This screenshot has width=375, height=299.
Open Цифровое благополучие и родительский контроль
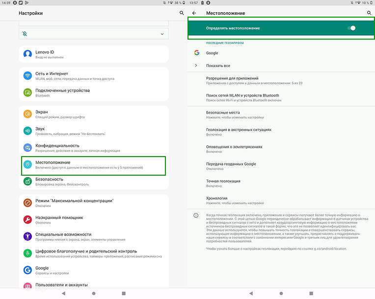pos(86,253)
